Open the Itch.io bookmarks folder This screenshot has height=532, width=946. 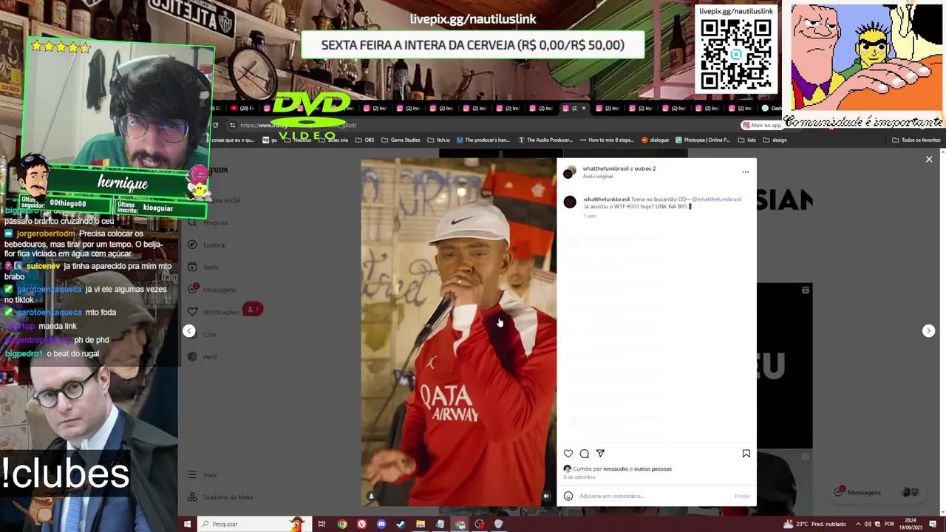point(438,140)
